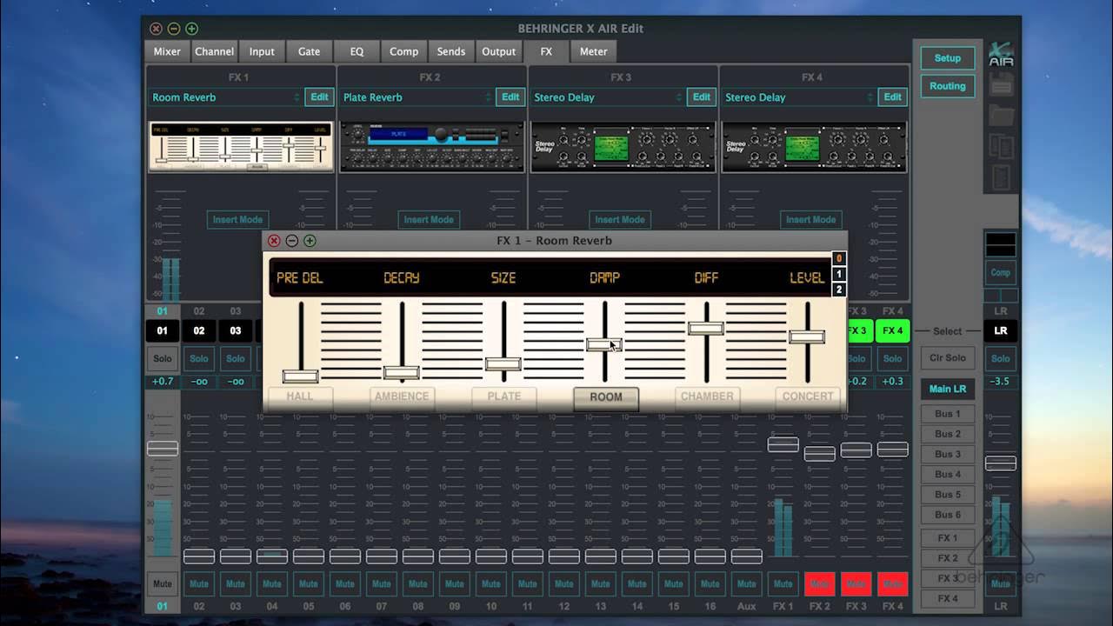The height and width of the screenshot is (626, 1113).
Task: Select preset slot 0 in Room Reverb window
Action: click(x=838, y=258)
